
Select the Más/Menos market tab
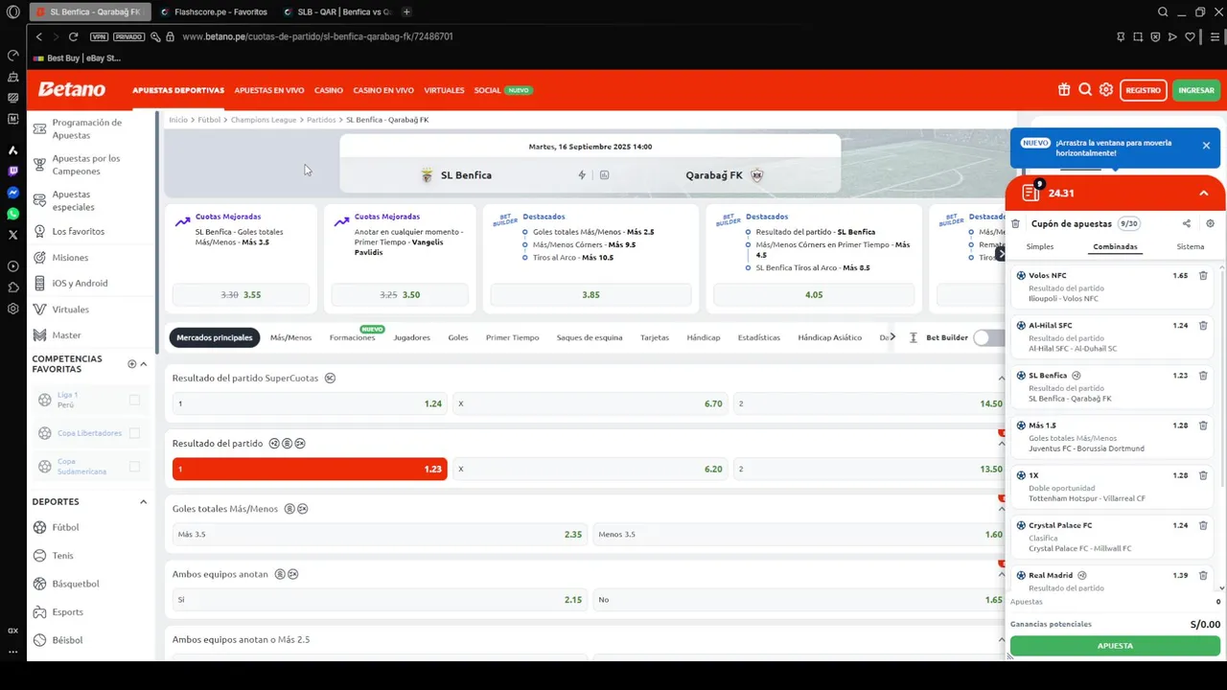coord(290,337)
